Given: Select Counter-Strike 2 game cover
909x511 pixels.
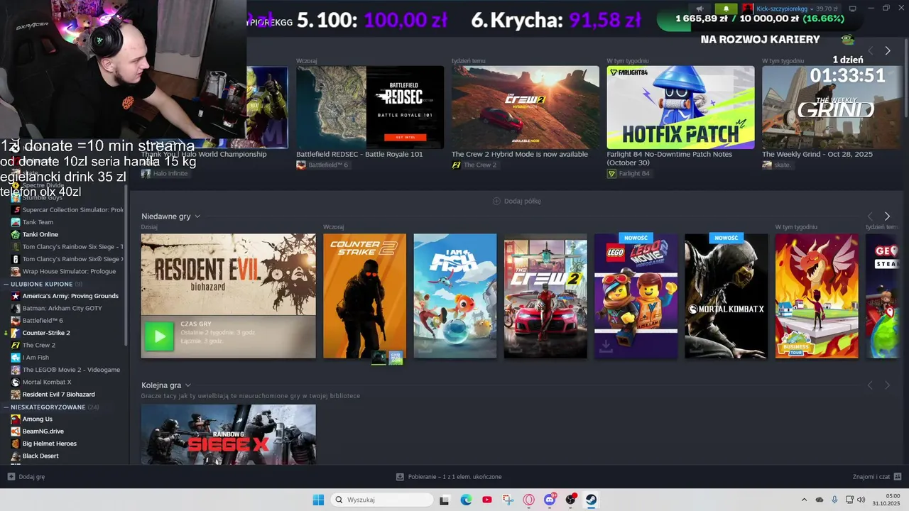Looking at the screenshot, I should 364,296.
